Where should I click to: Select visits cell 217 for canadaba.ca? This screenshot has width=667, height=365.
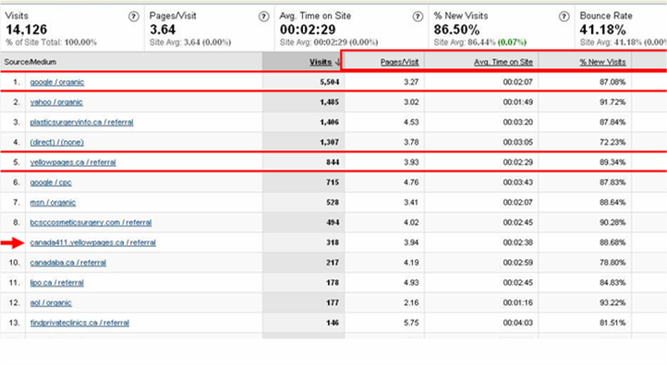coord(333,263)
